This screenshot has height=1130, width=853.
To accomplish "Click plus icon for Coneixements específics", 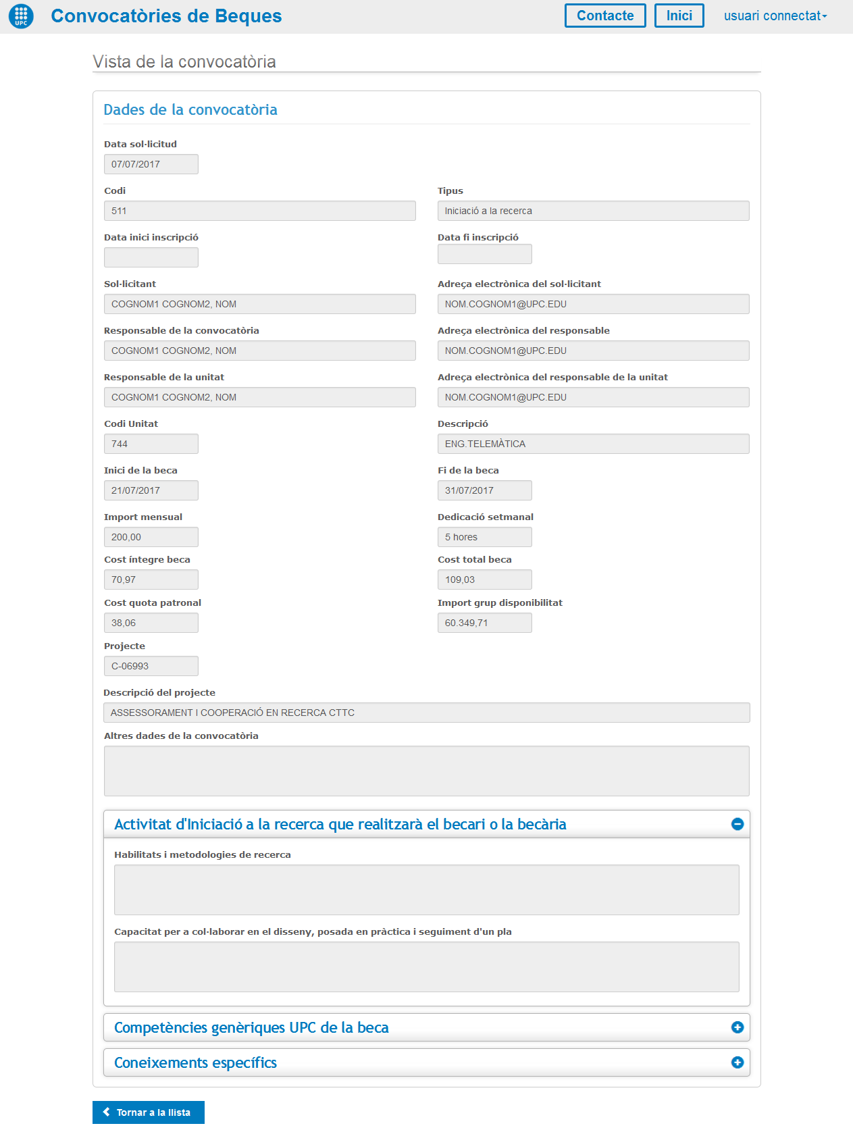I will click(x=737, y=1062).
